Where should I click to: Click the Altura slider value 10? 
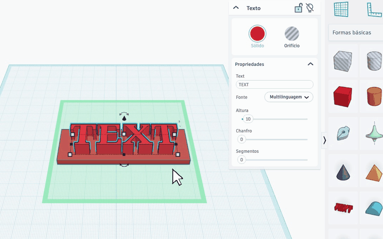(x=248, y=119)
